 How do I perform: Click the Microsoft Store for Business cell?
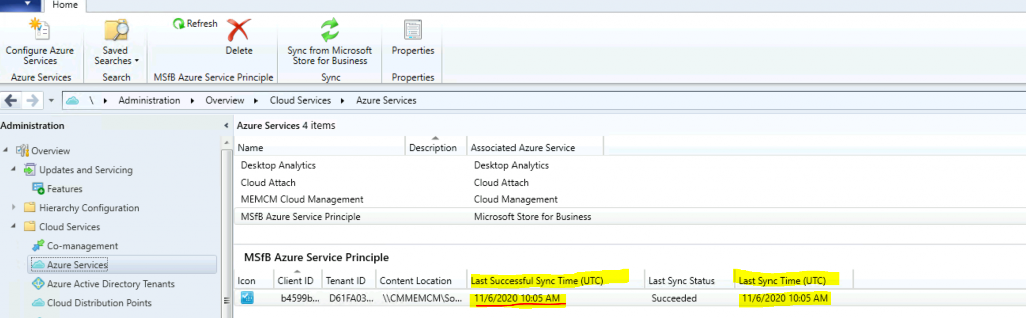533,217
